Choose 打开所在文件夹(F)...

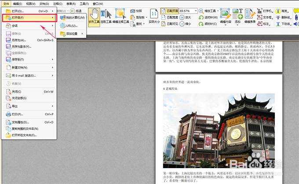pyautogui.click(x=29, y=135)
